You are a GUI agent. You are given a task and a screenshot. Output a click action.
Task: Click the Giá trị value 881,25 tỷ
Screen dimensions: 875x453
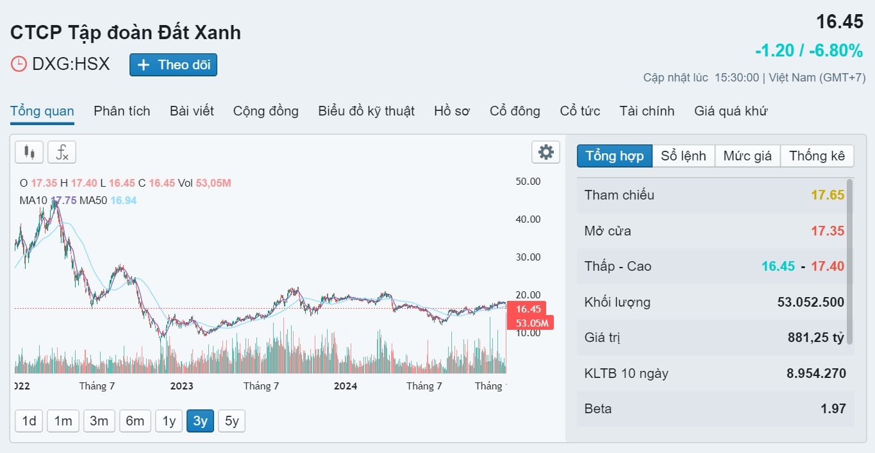click(816, 338)
